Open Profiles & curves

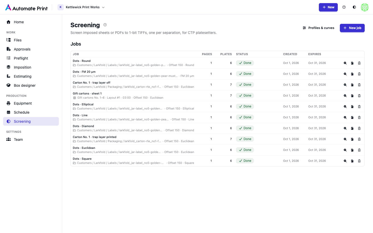pos(319,28)
